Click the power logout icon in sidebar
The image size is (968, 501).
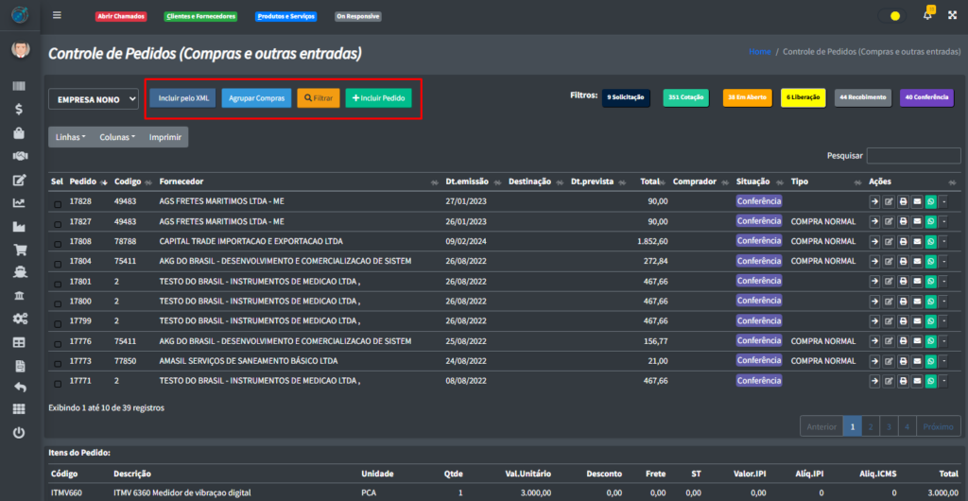pyautogui.click(x=19, y=432)
